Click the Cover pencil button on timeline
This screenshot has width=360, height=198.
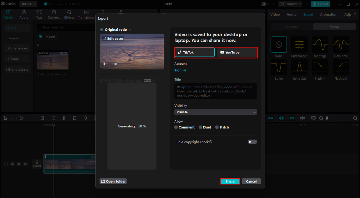click(37, 163)
